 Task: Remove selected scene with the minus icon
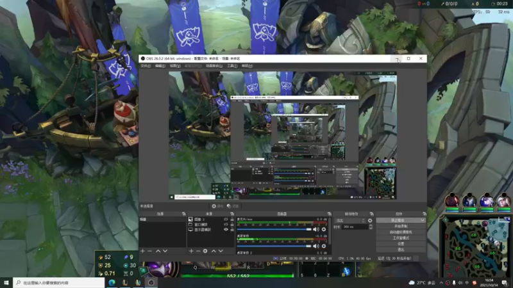(150, 251)
